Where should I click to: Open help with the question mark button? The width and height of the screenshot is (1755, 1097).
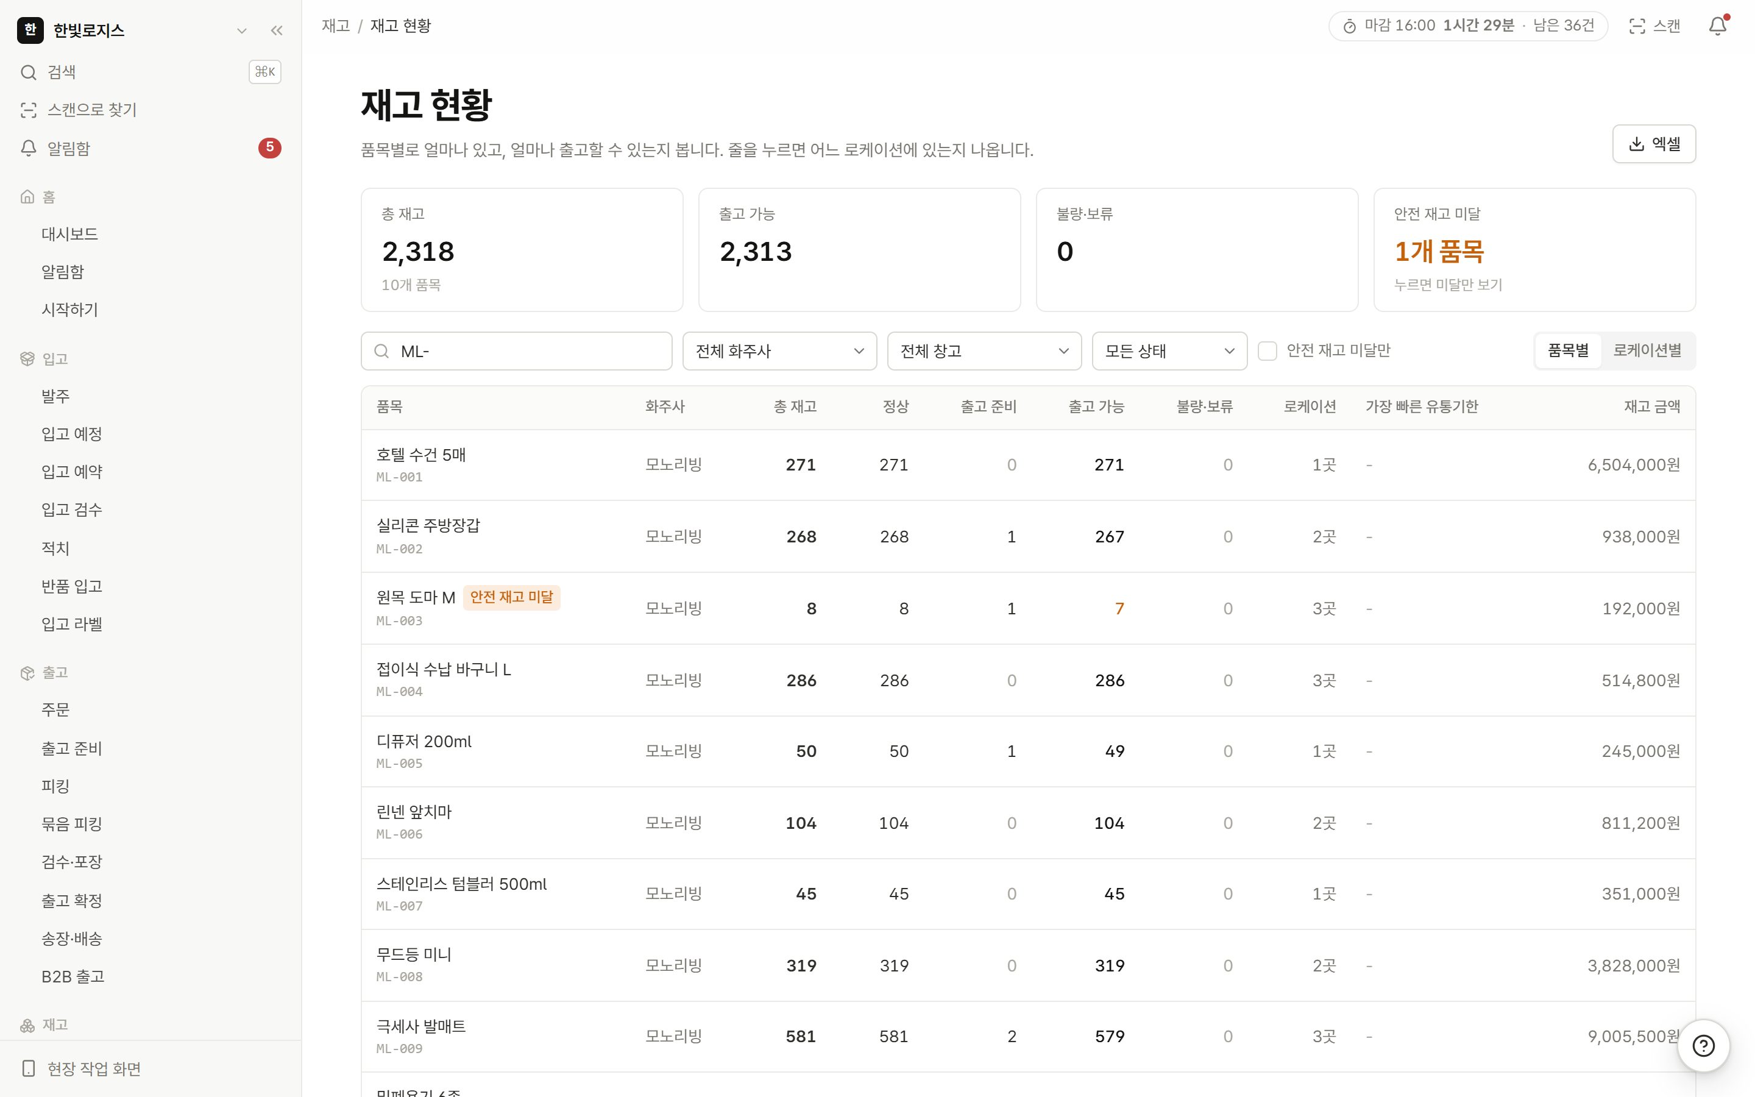tap(1704, 1045)
